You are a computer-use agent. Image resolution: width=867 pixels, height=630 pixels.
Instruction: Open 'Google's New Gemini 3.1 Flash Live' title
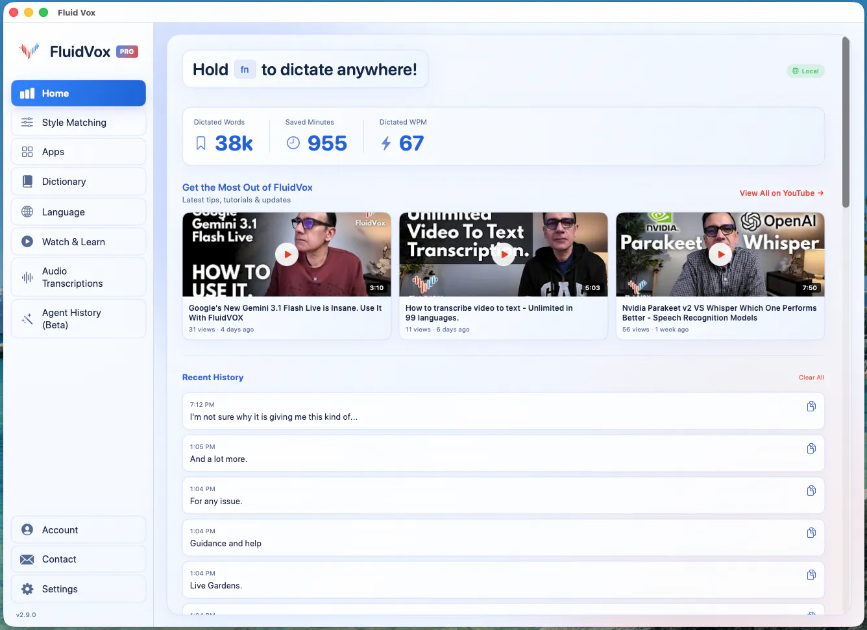coord(285,313)
